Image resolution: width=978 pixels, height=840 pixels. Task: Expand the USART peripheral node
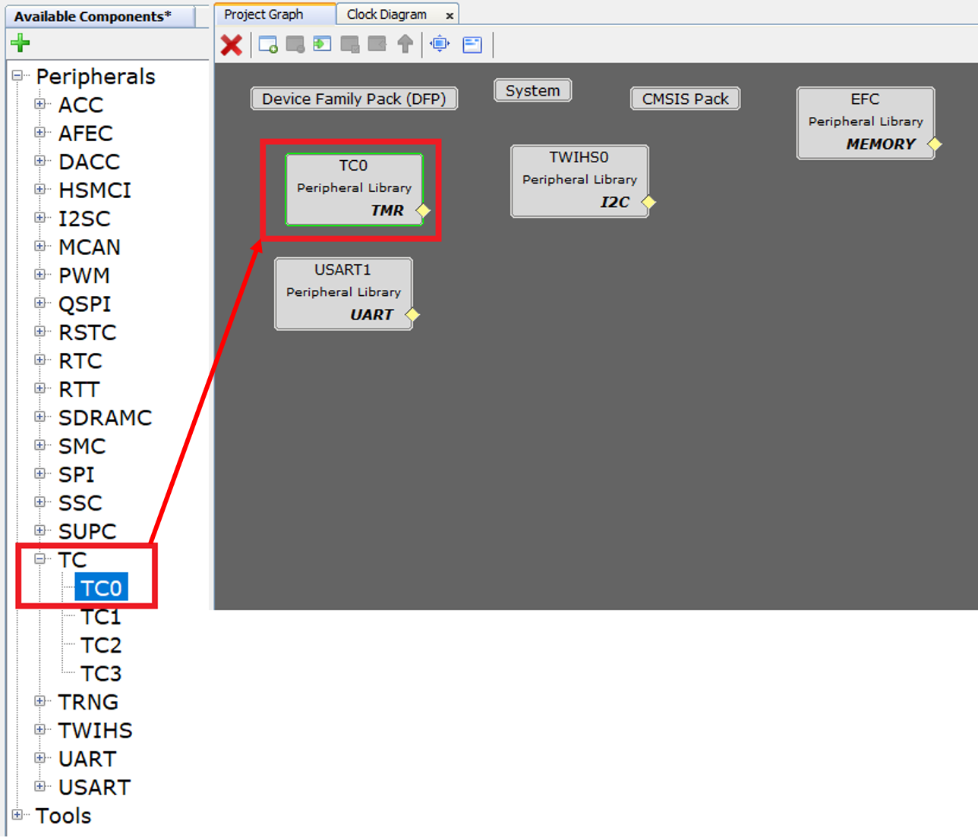pos(40,787)
